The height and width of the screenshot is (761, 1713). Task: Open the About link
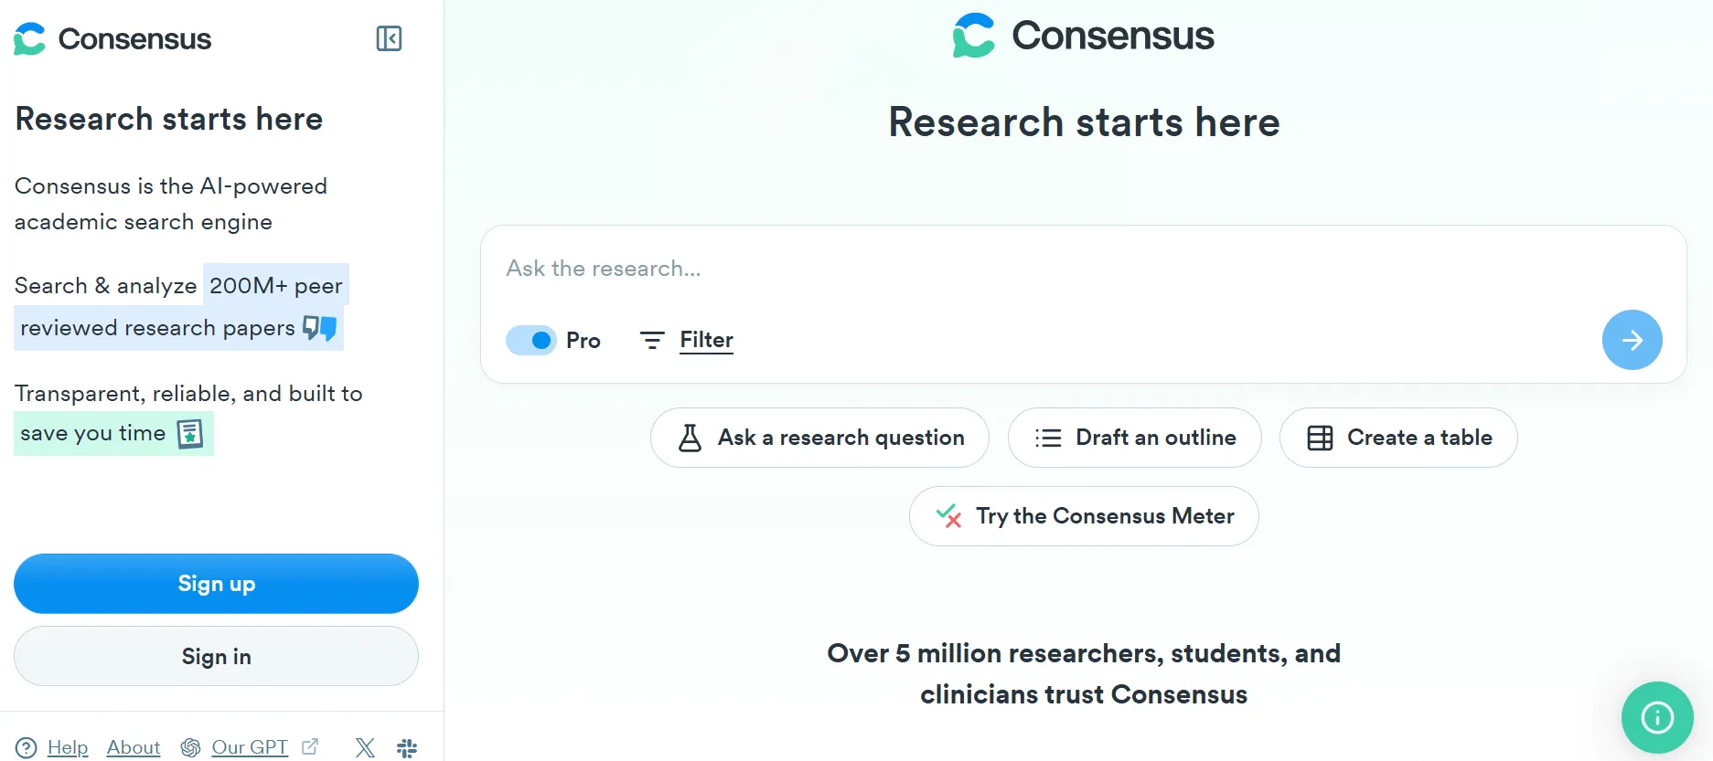pyautogui.click(x=133, y=747)
